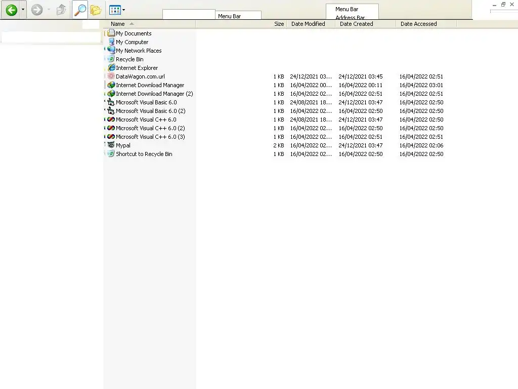Click the 'Mypal' file name

click(123, 145)
